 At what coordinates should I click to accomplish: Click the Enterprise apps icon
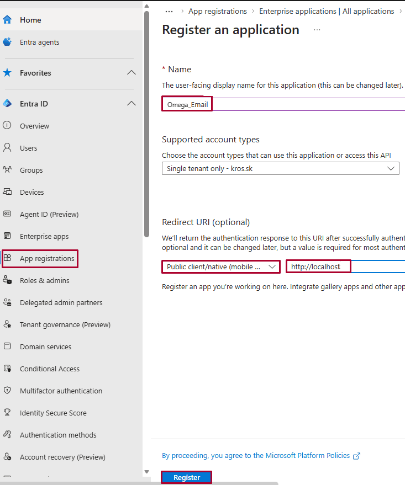(x=7, y=236)
